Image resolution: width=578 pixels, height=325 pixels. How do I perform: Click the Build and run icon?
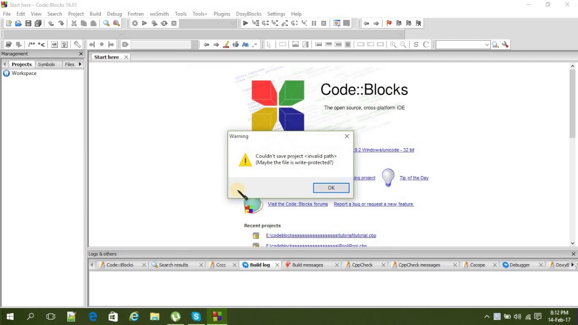(154, 23)
